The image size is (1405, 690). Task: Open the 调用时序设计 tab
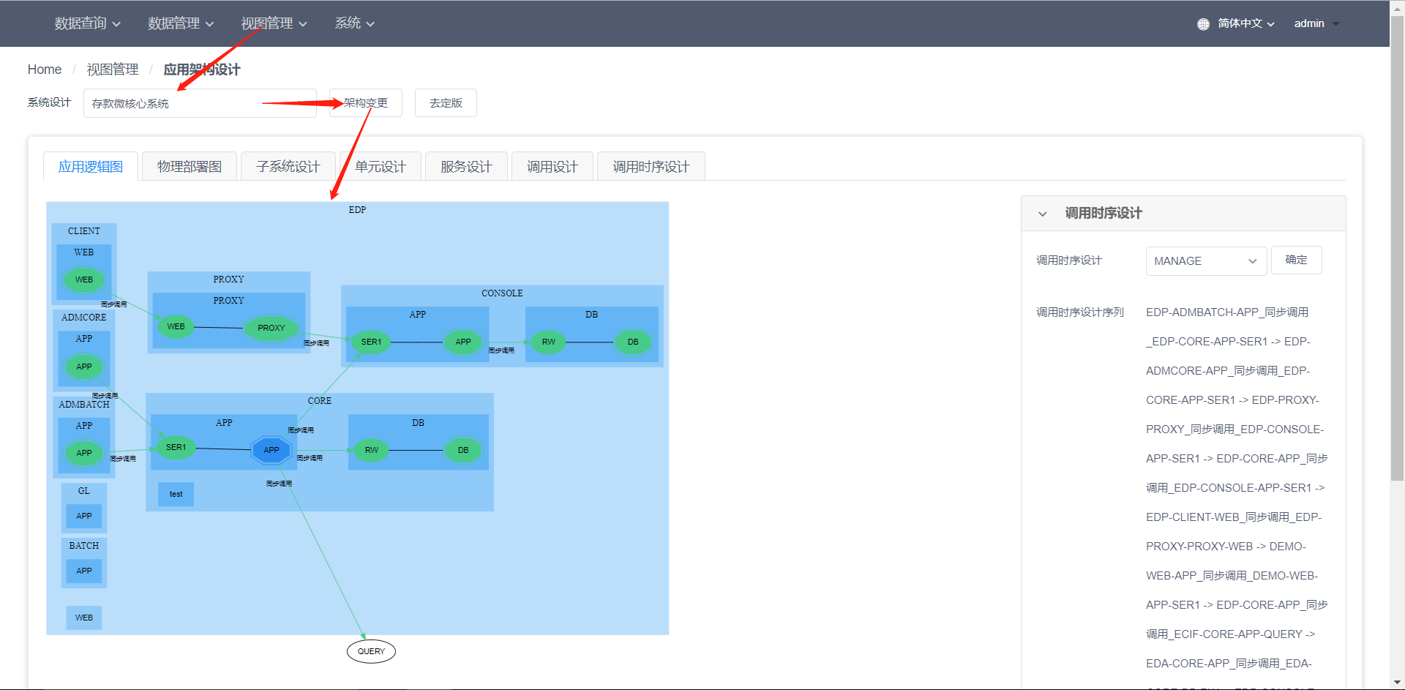tap(651, 167)
